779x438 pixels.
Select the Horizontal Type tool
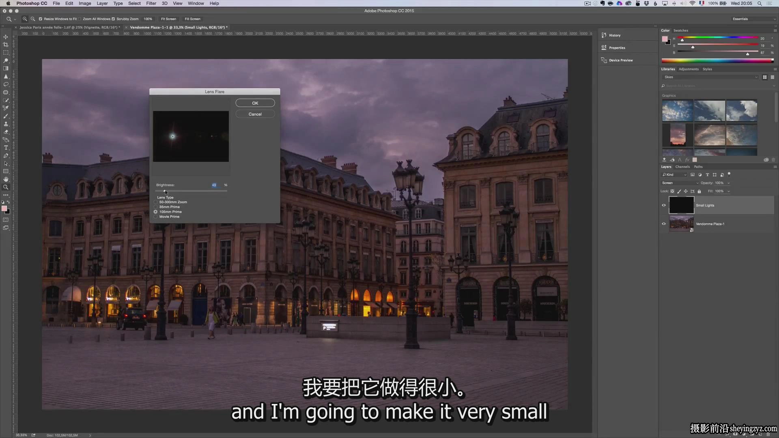point(6,148)
